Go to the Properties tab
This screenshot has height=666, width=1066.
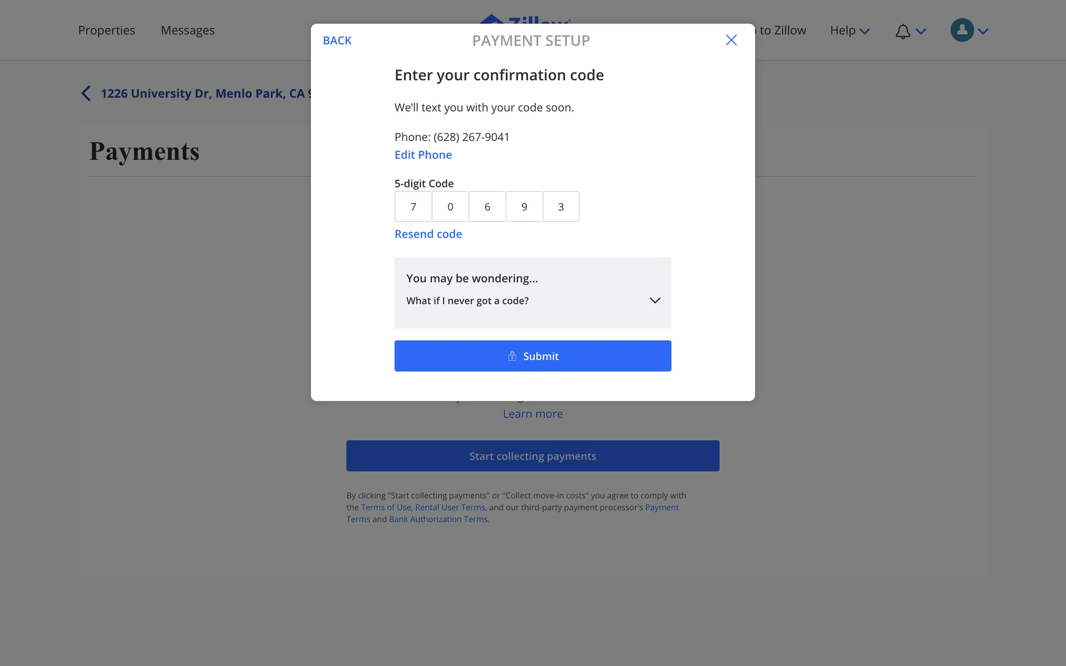[107, 31]
